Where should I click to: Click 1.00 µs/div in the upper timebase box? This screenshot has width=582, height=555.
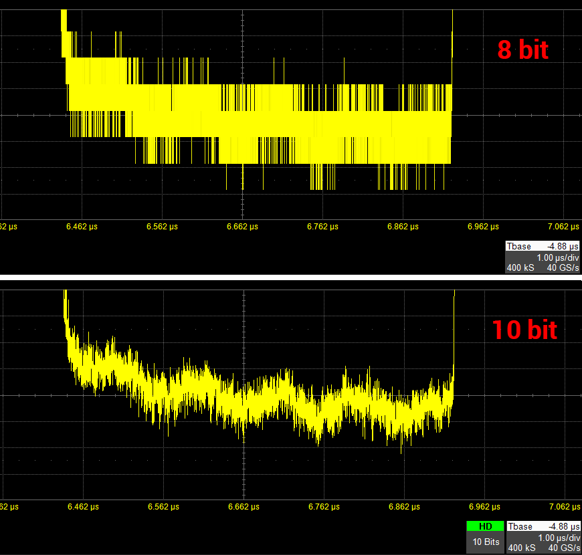pos(557,257)
